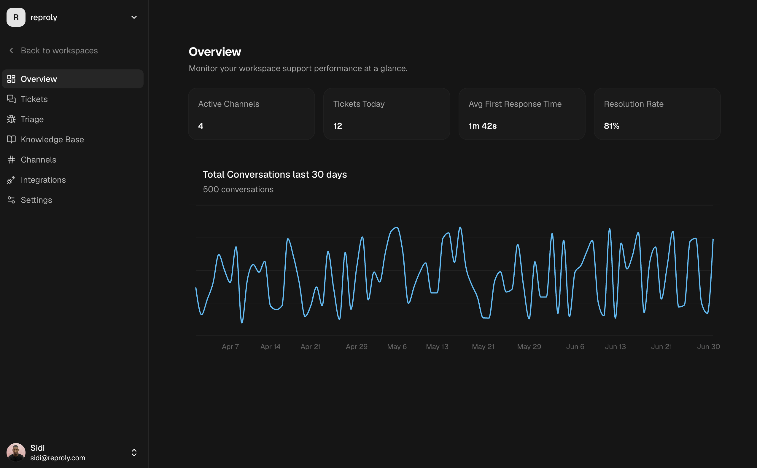This screenshot has width=757, height=468.
Task: Click the Channels hash icon
Action: (x=11, y=159)
